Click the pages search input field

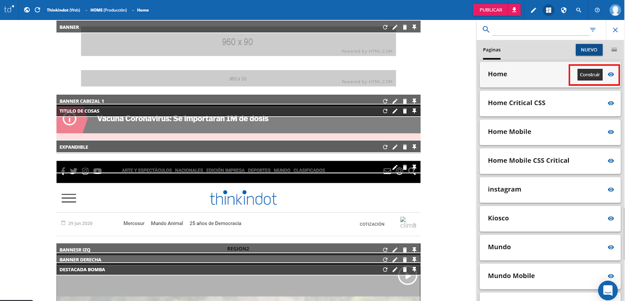[539, 30]
